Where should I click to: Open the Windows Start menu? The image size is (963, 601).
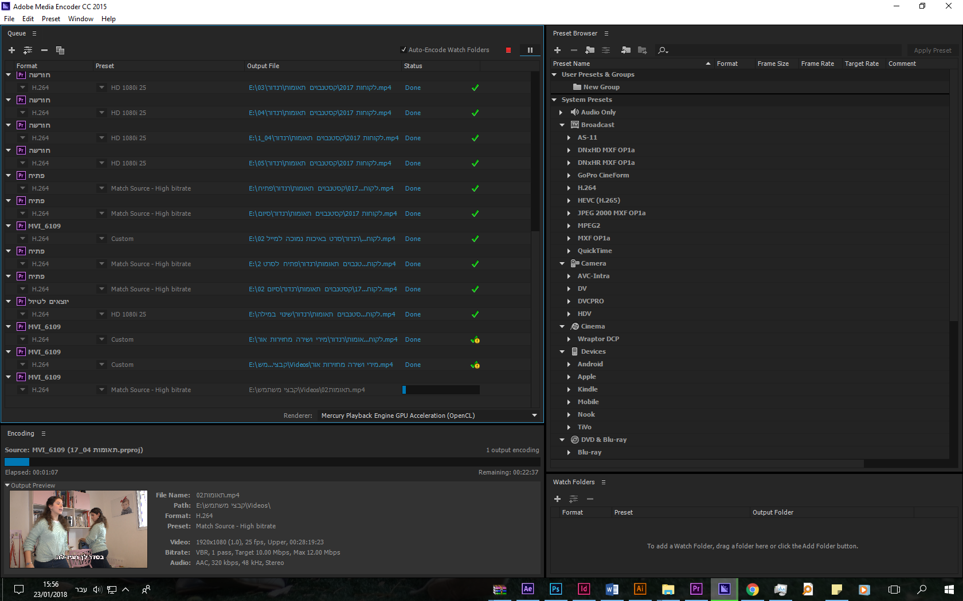tap(949, 589)
